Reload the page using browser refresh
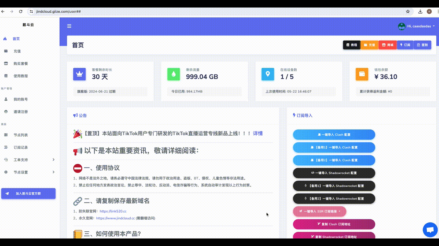This screenshot has width=439, height=246. [21, 11]
